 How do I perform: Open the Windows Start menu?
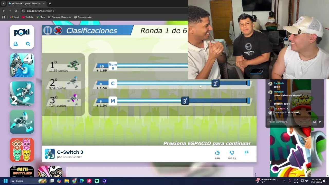click(x=5, y=181)
